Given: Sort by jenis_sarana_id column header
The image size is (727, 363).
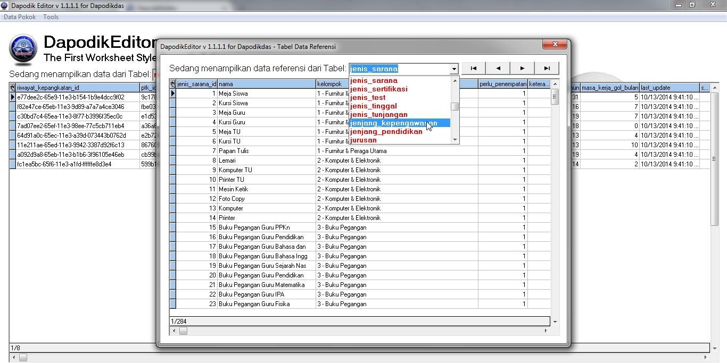Looking at the screenshot, I should 197,84.
